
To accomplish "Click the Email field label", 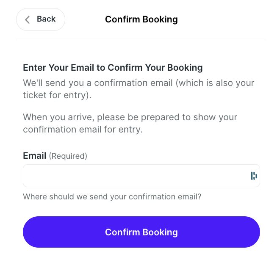I will point(35,156).
